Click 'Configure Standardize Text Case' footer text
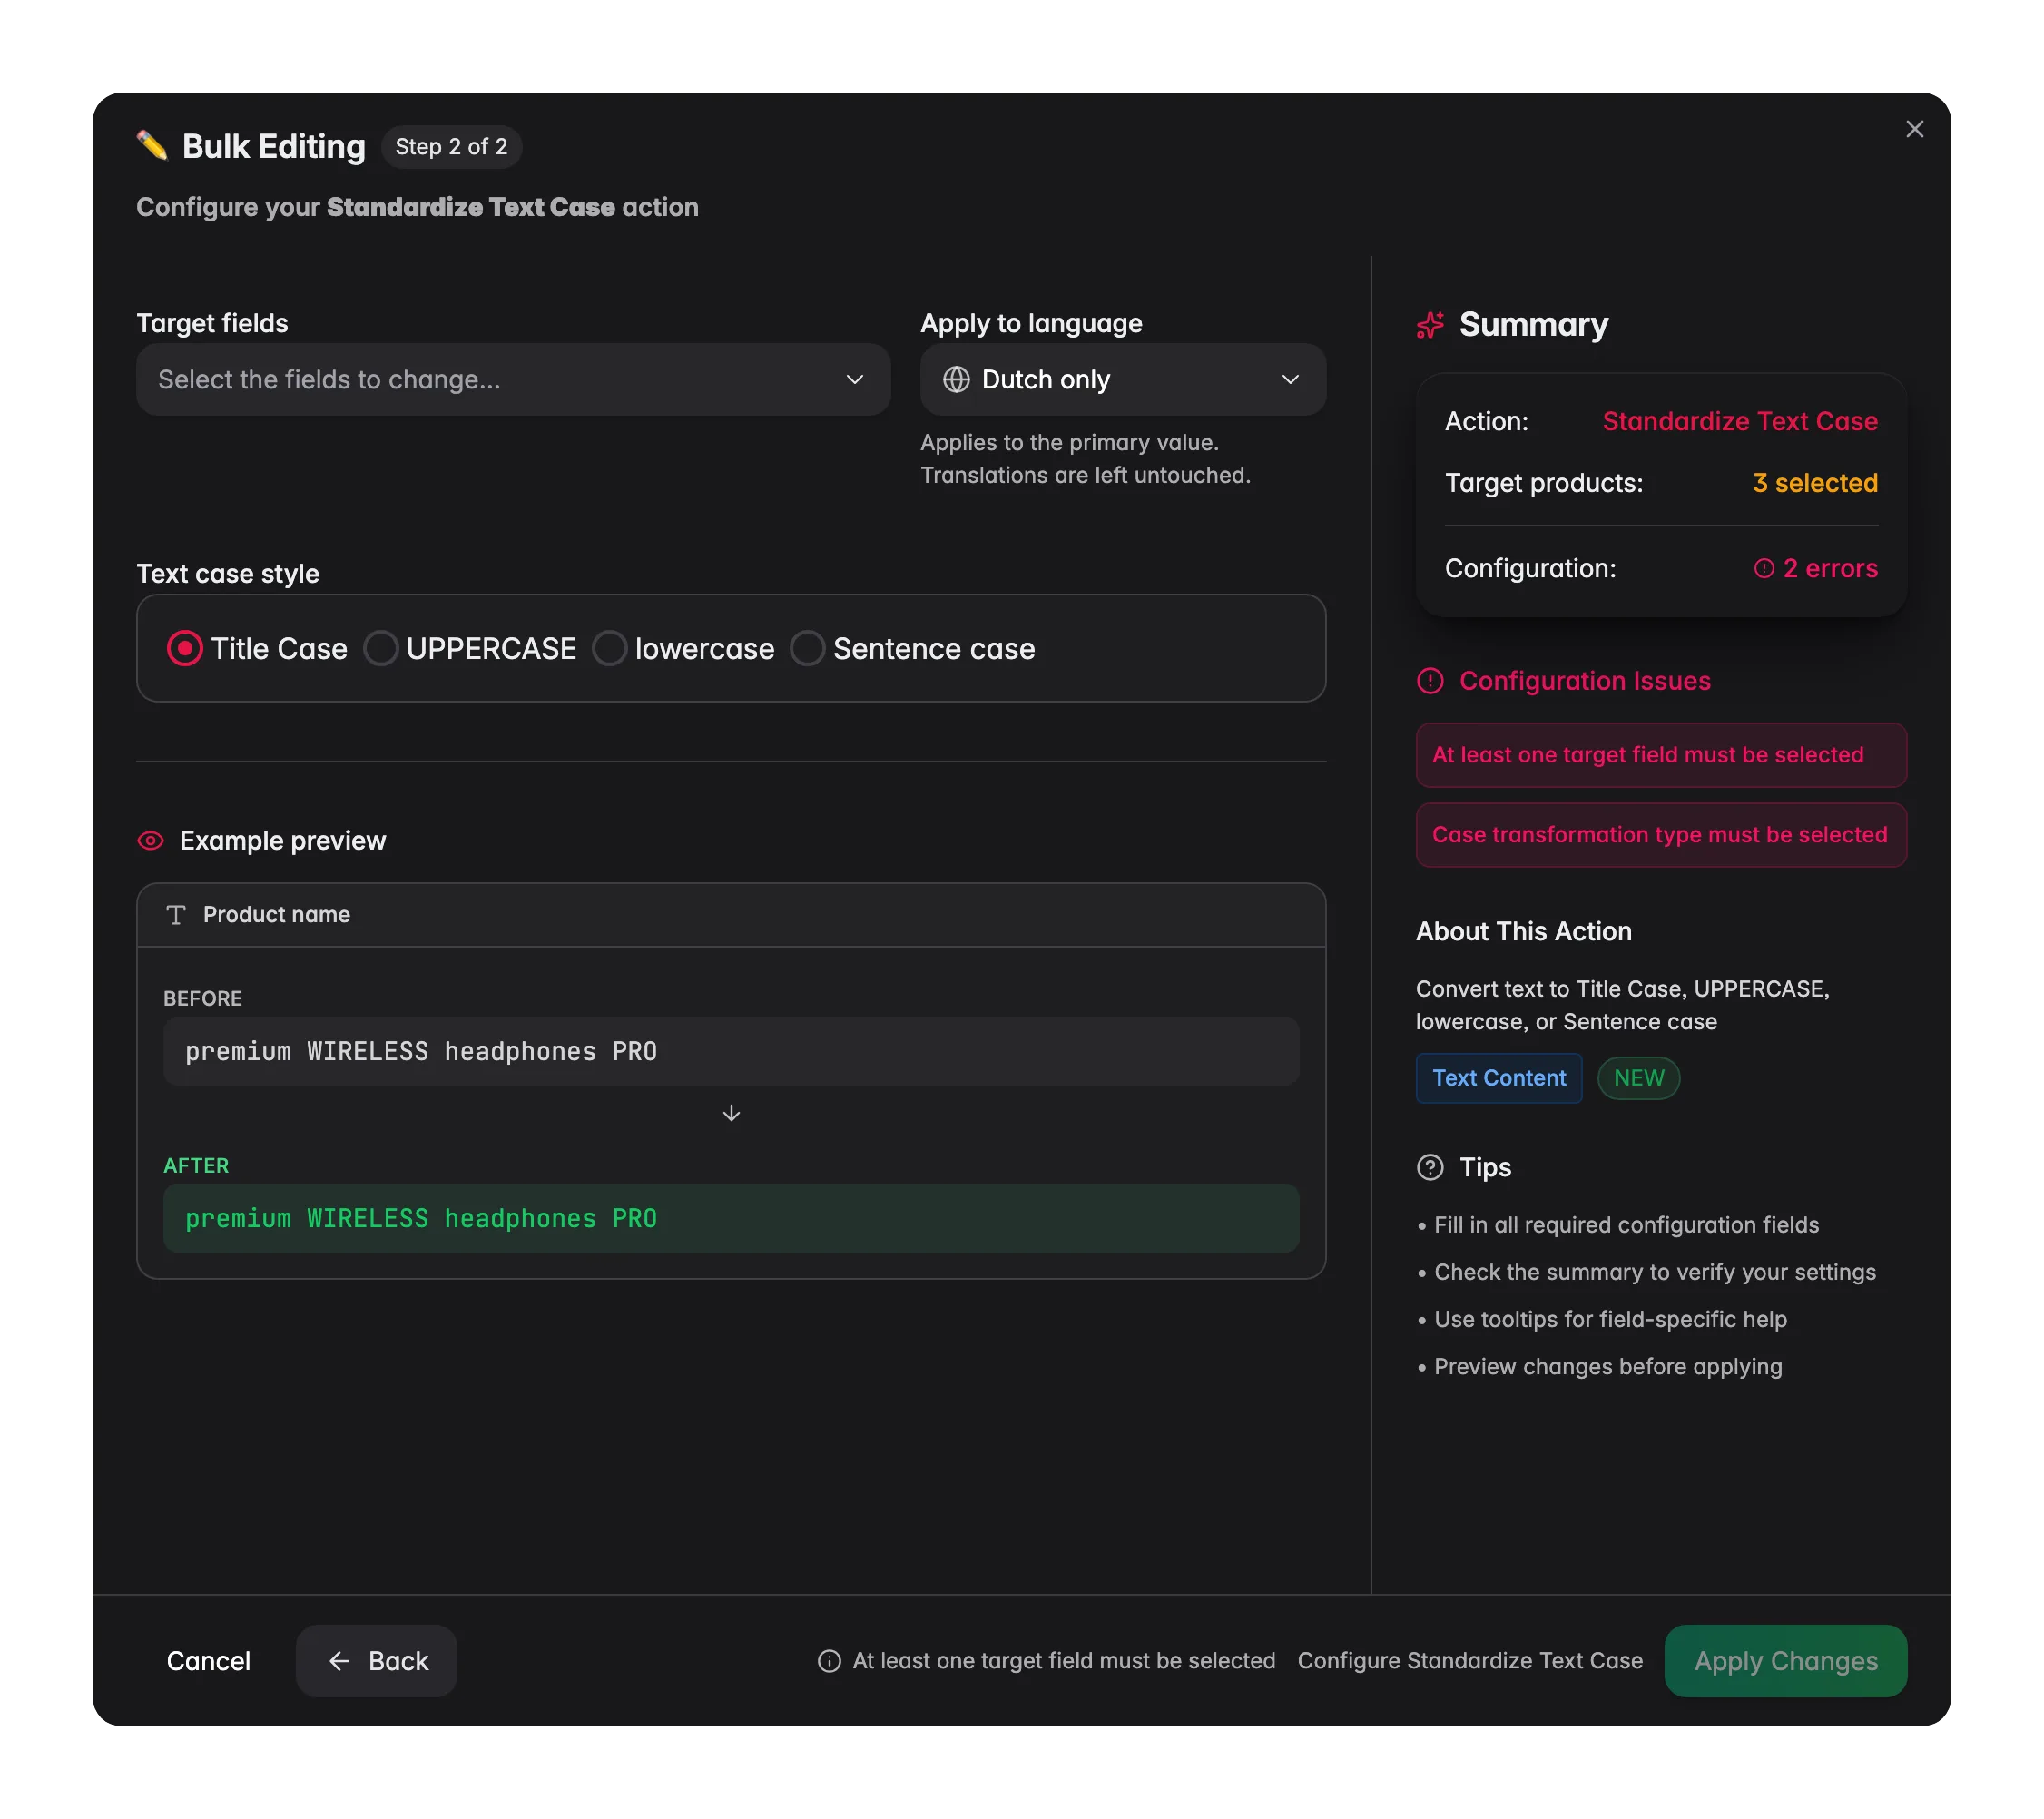The height and width of the screenshot is (1819, 2044). point(1470,1661)
